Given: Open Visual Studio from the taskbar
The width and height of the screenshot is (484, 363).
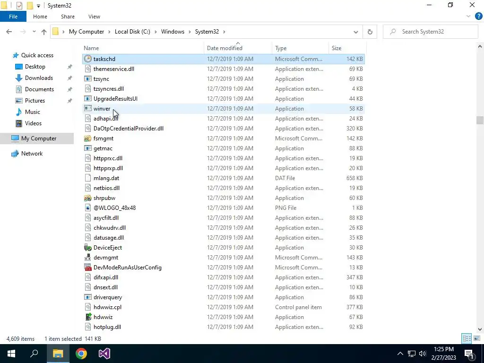Looking at the screenshot, I should tap(104, 354).
